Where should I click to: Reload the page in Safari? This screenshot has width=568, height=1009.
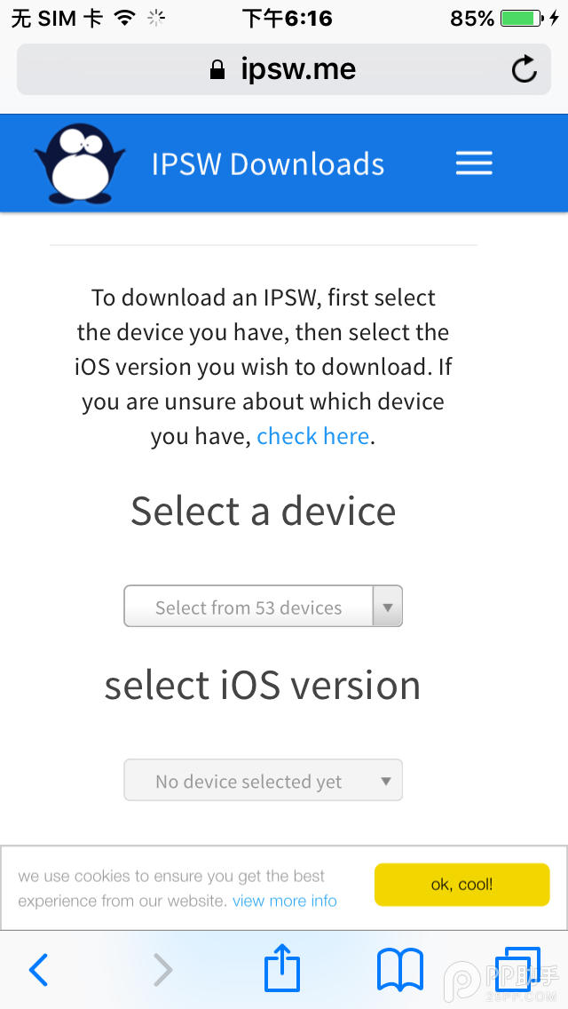[x=525, y=69]
